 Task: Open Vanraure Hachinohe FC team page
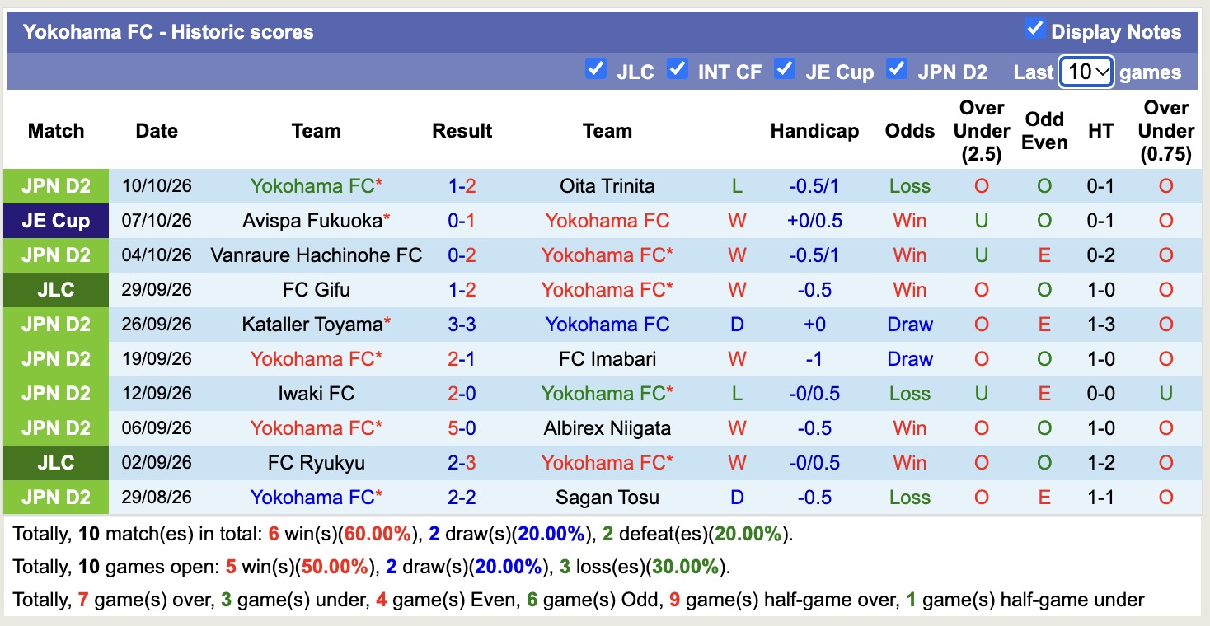[316, 255]
